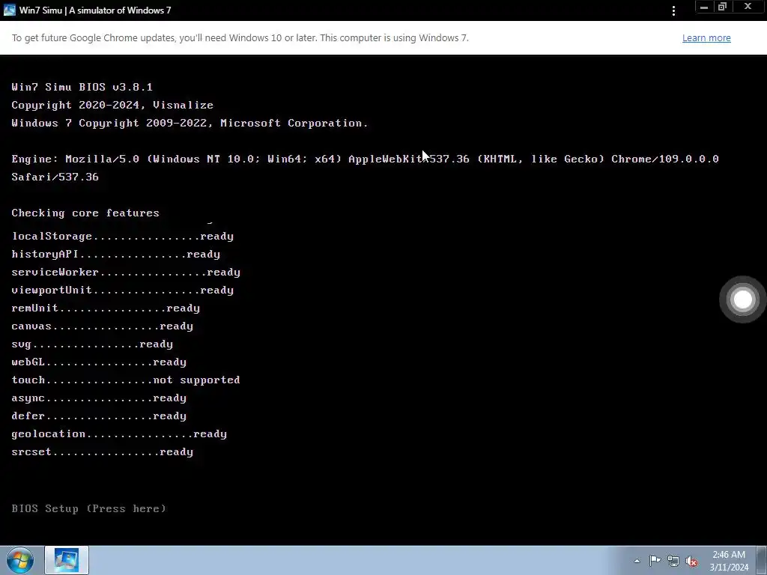Open the clock showing 2:46 AM

point(729,561)
